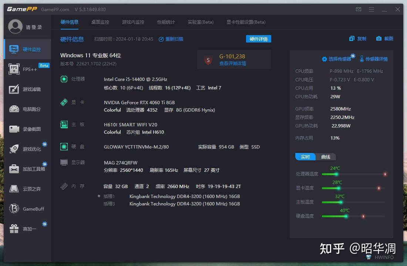Click the CPU占用 value 13 %
The image size is (407, 266).
(x=336, y=88)
